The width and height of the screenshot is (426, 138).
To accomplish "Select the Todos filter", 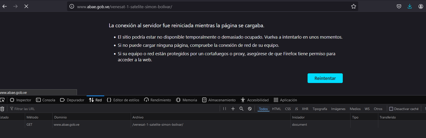I will (x=263, y=109).
